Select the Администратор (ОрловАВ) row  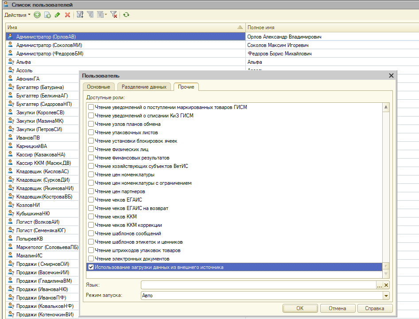125,37
